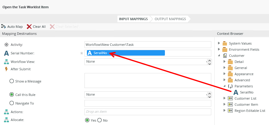
Task: Expand the Environment Fields node
Action: pos(219,50)
